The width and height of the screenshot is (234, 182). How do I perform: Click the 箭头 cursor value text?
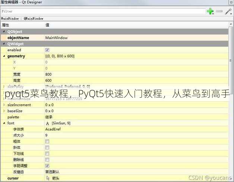click(x=56, y=178)
